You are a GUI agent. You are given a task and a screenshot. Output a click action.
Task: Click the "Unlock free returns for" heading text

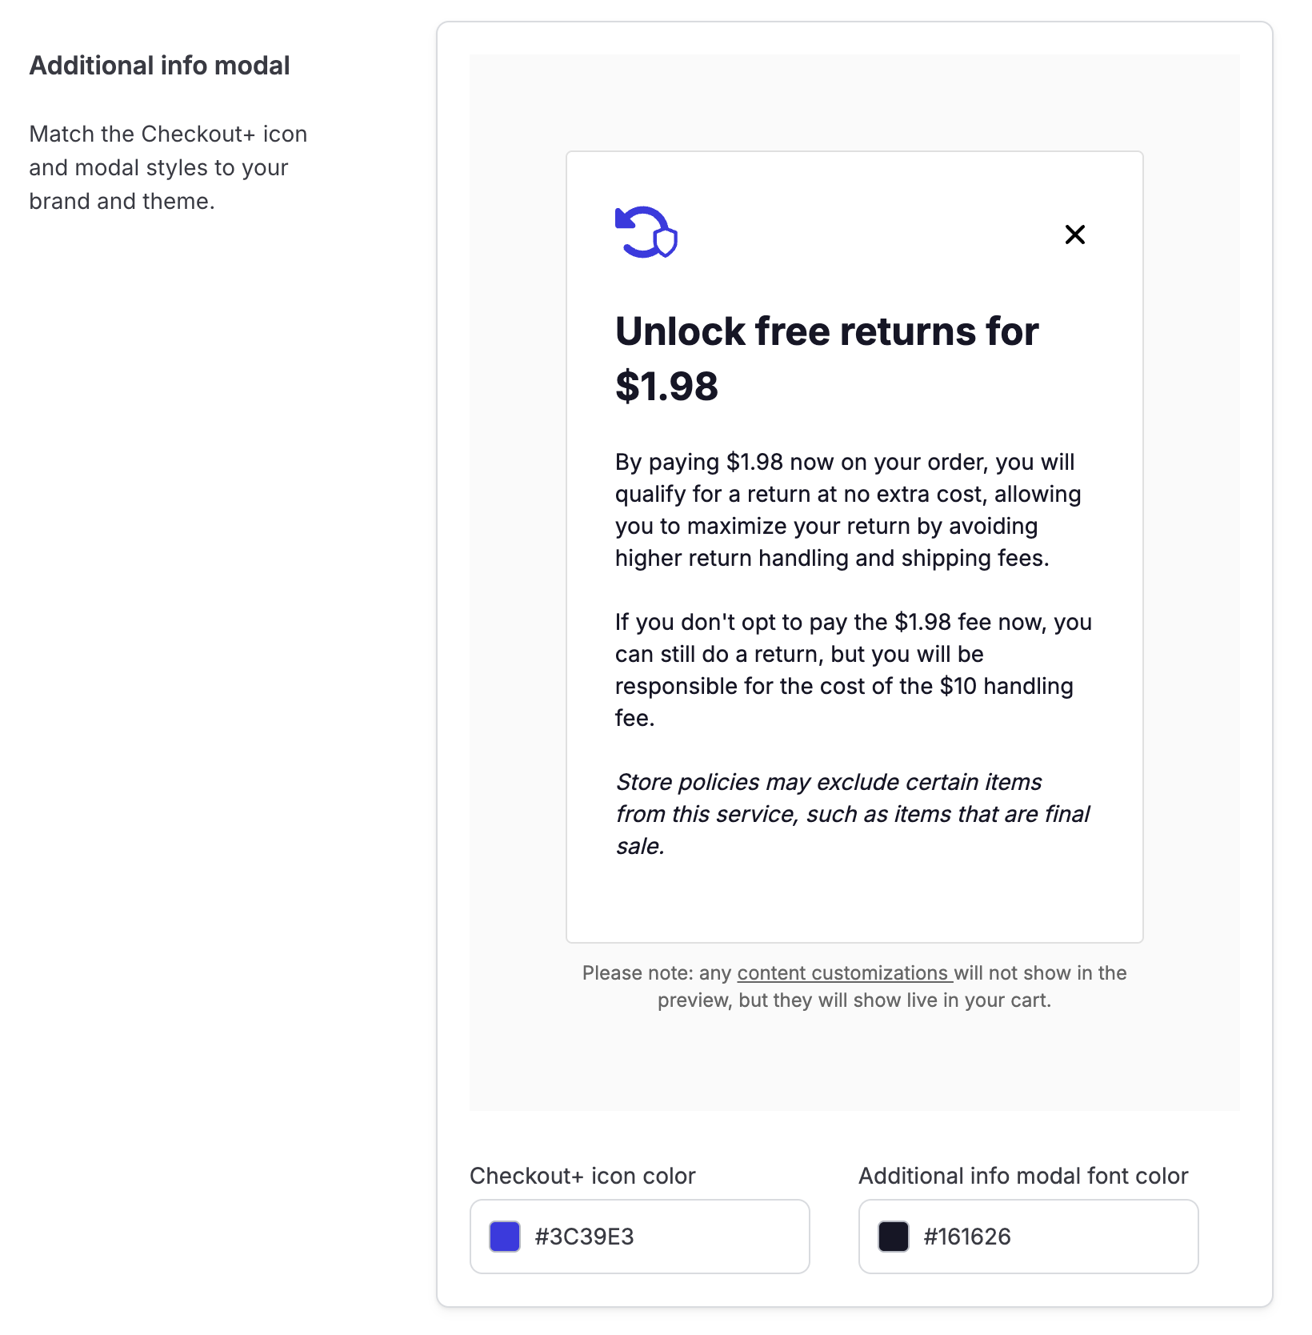click(826, 331)
